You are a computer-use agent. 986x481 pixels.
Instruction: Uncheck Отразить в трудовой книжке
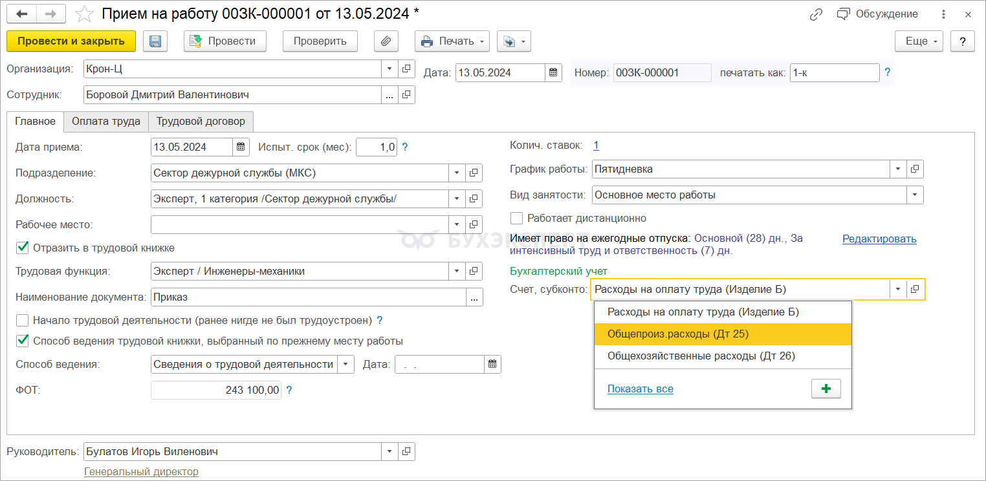[23, 248]
